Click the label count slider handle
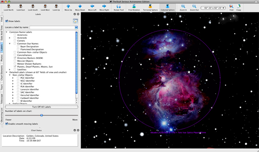Viewport: 259px width, 152px height. pyautogui.click(x=41, y=115)
